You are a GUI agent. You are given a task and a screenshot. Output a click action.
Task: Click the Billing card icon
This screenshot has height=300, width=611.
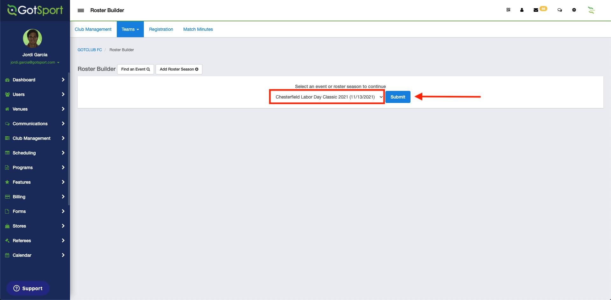(x=7, y=197)
